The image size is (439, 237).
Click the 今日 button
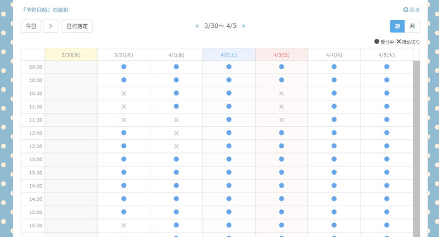coord(31,26)
